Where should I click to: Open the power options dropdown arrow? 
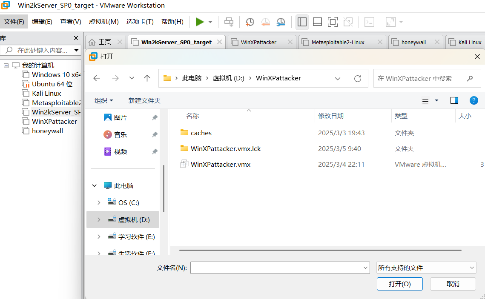click(210, 22)
